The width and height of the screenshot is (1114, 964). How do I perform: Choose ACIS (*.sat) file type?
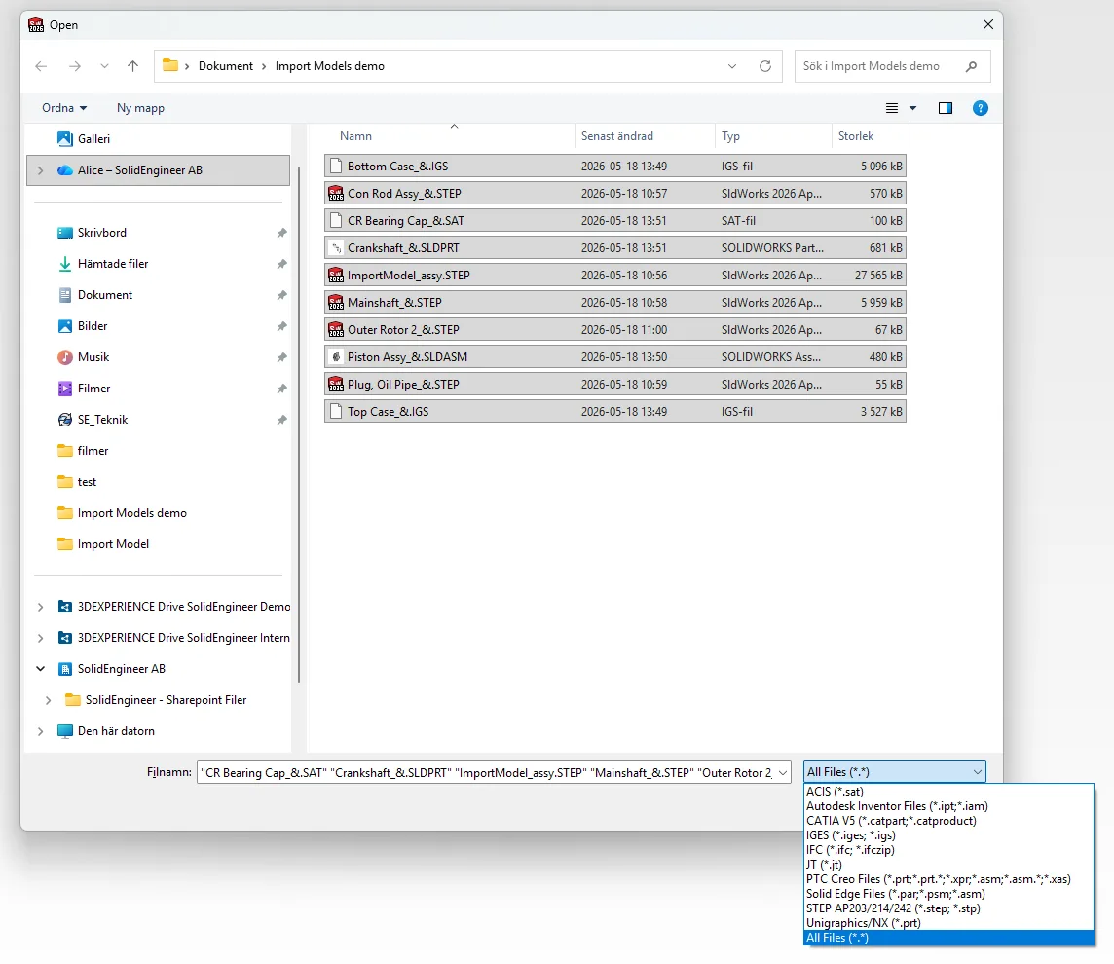948,792
